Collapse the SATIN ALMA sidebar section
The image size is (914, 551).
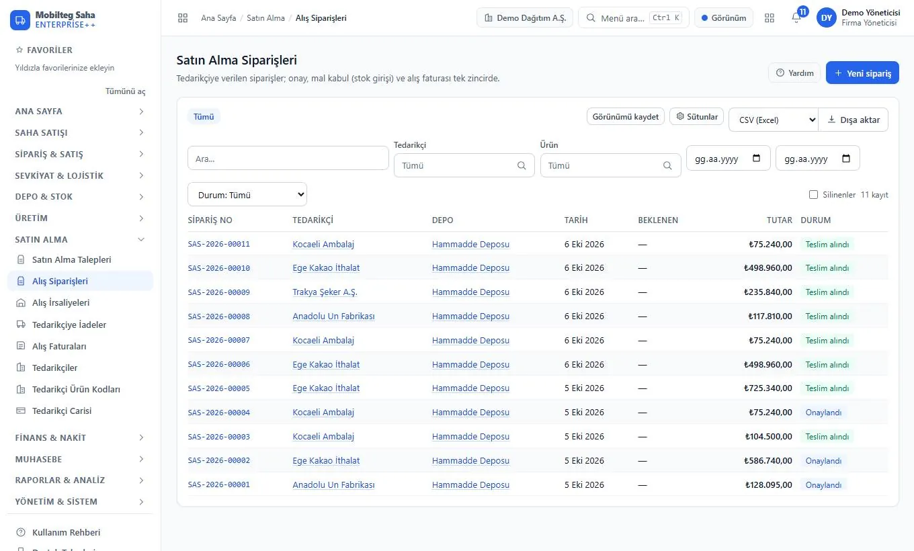[80, 239]
